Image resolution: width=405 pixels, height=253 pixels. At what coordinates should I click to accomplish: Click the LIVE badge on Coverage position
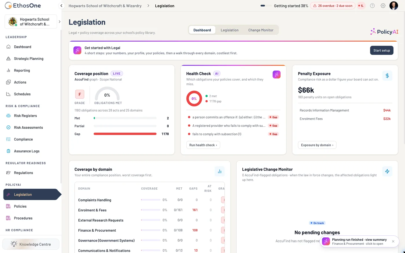click(x=117, y=74)
